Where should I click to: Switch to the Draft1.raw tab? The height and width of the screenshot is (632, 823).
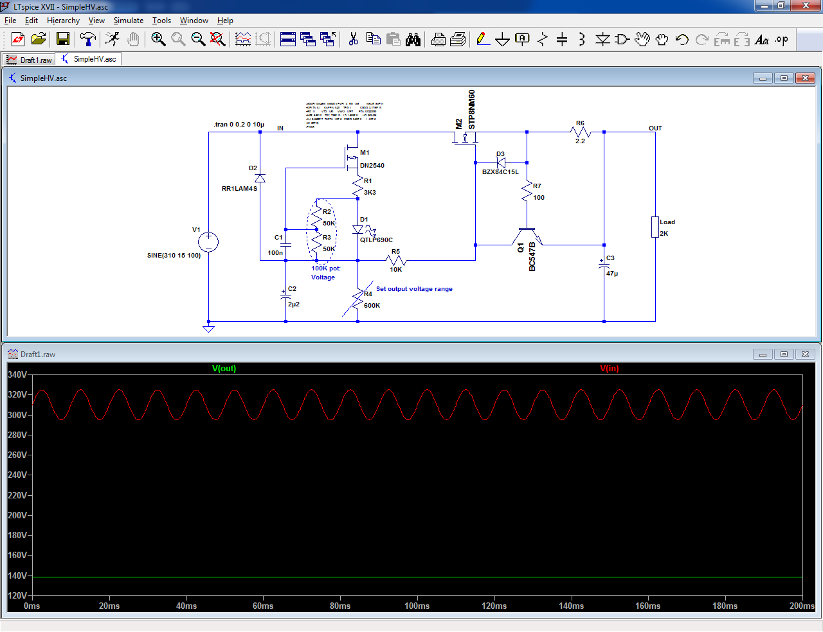30,60
